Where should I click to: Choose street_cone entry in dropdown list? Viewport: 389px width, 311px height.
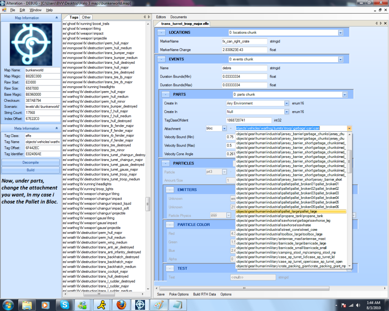291,230
